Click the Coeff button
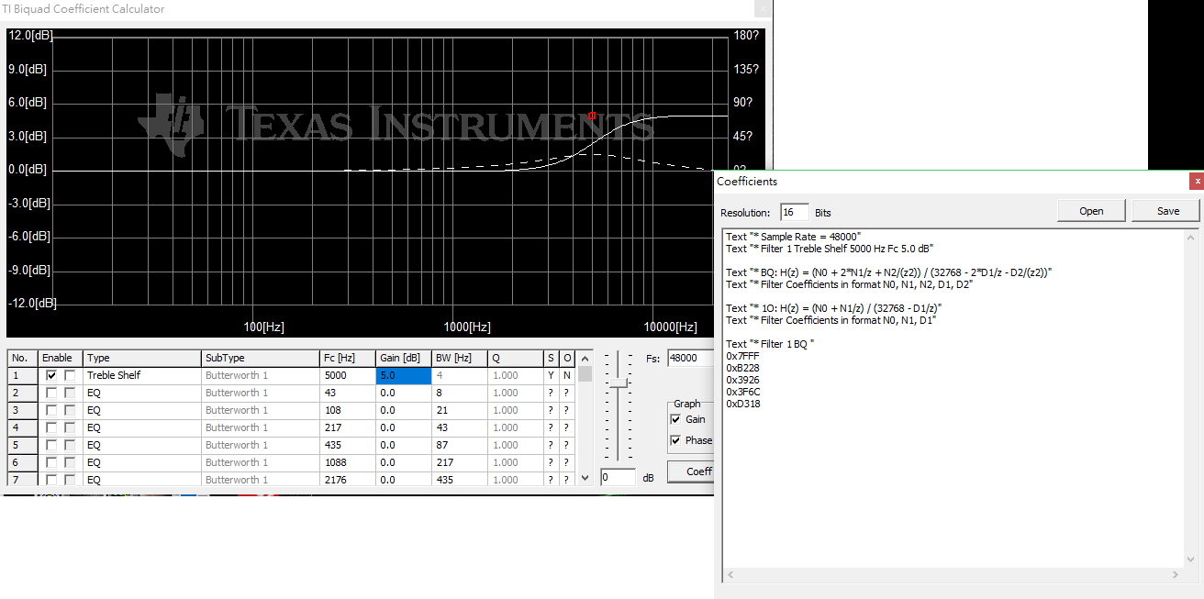Image resolution: width=1204 pixels, height=599 pixels. (x=691, y=471)
